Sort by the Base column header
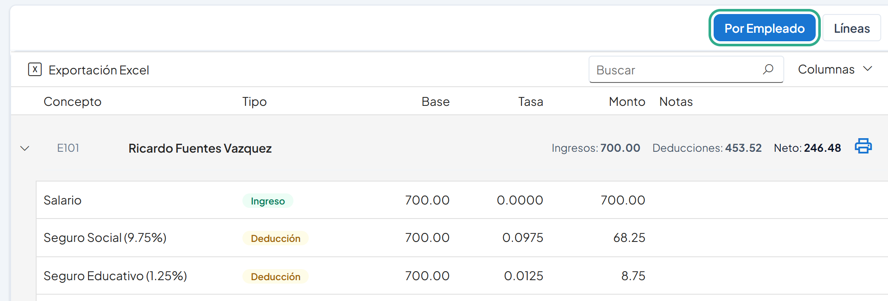The height and width of the screenshot is (301, 888). [435, 102]
